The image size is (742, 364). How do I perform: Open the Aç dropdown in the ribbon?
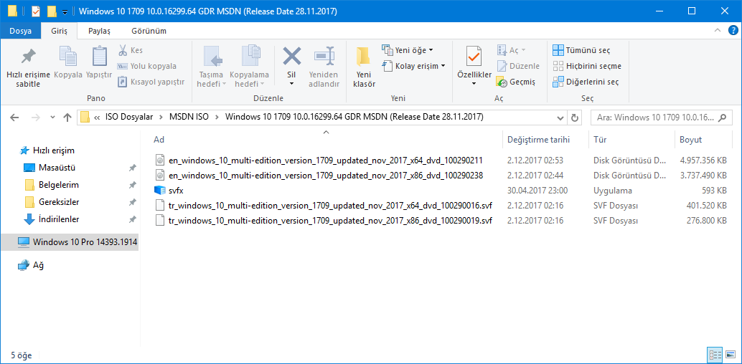[x=511, y=50]
